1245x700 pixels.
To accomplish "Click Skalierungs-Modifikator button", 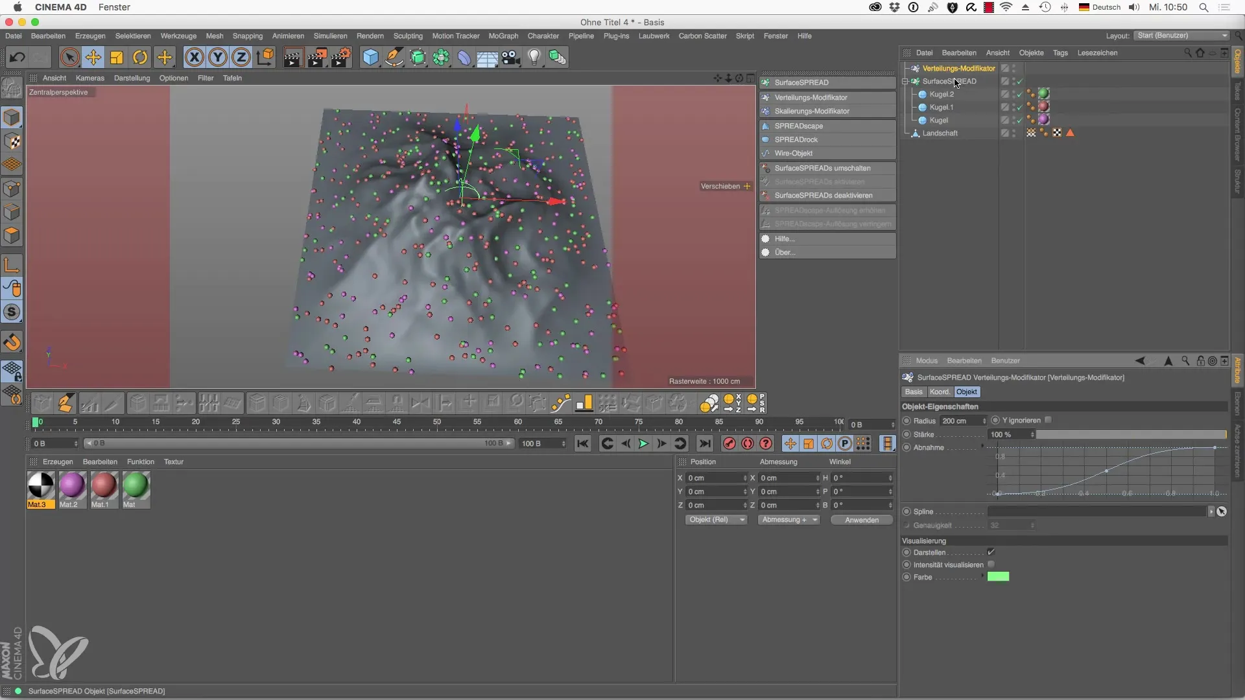I will [x=828, y=111].
